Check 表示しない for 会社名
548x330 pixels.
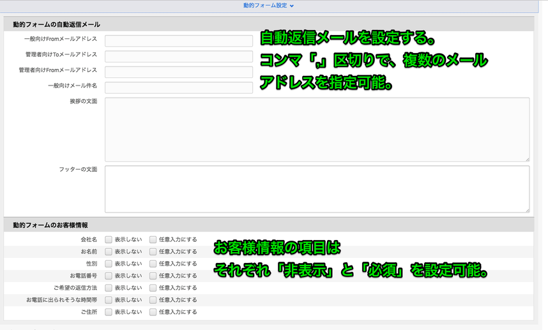click(109, 239)
